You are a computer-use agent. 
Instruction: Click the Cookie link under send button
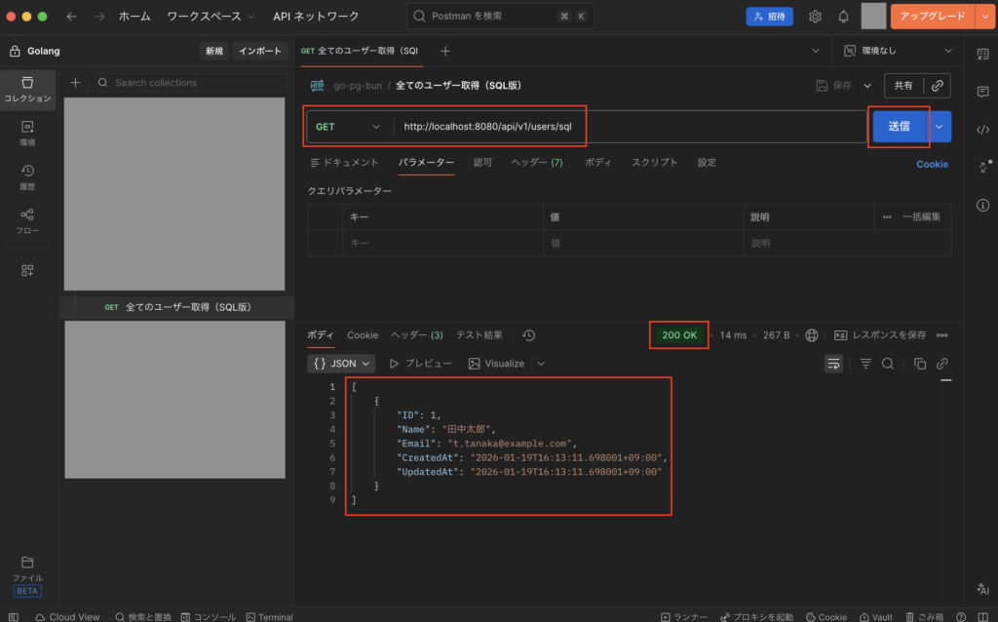pyautogui.click(x=932, y=164)
